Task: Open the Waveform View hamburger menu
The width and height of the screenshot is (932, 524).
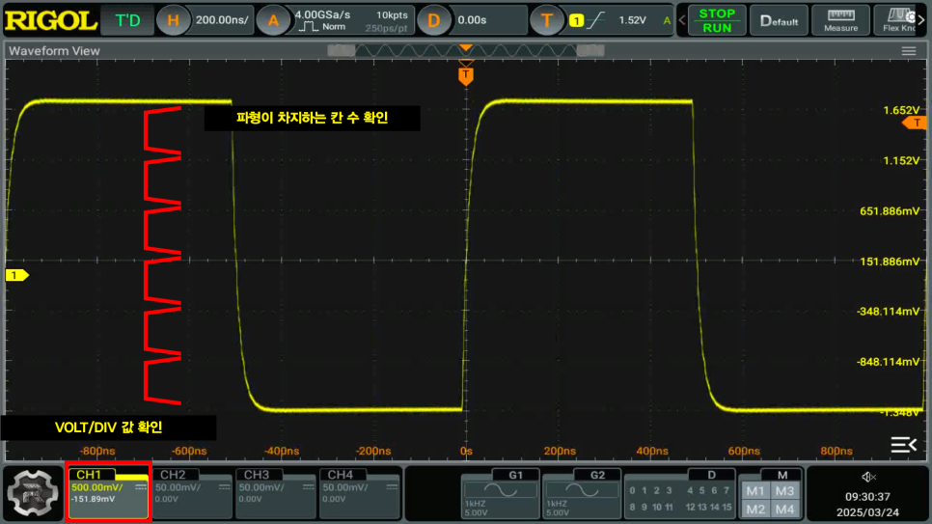Action: (908, 51)
